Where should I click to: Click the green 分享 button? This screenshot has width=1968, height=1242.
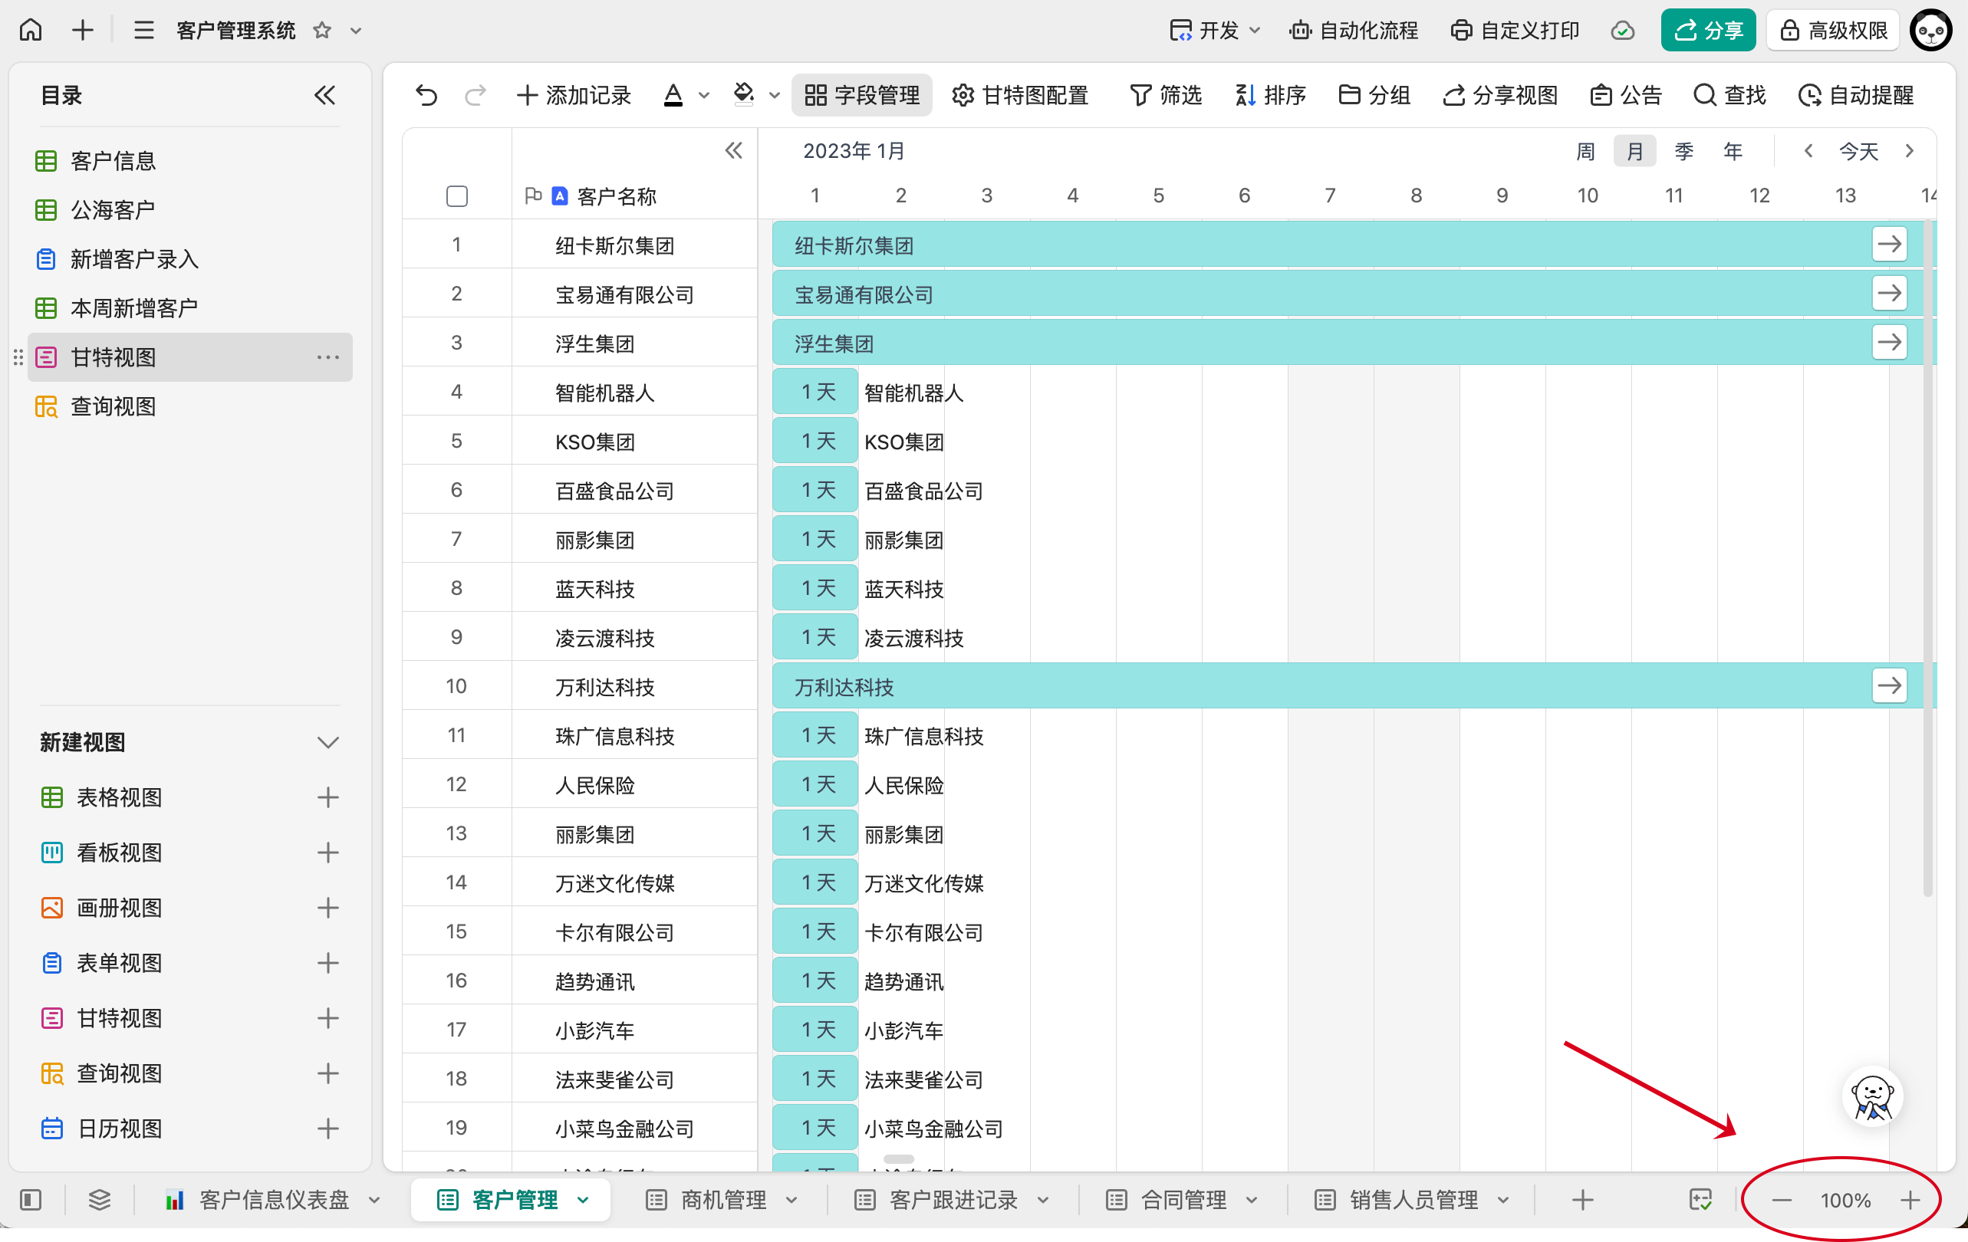(1707, 30)
